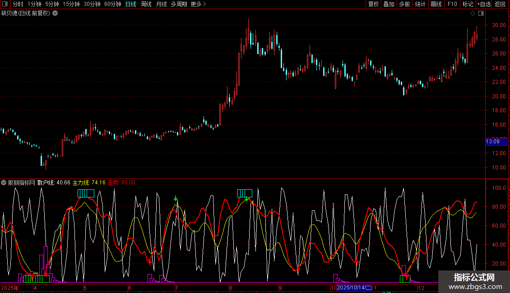Click the 走势: 85.00 readout
This screenshot has height=293, width=510.
[121, 183]
